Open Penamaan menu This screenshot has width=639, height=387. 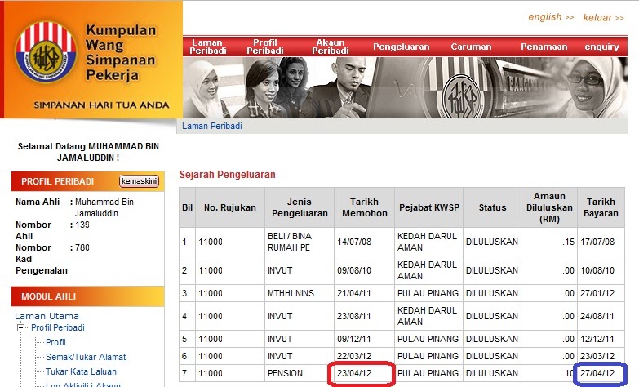544,47
